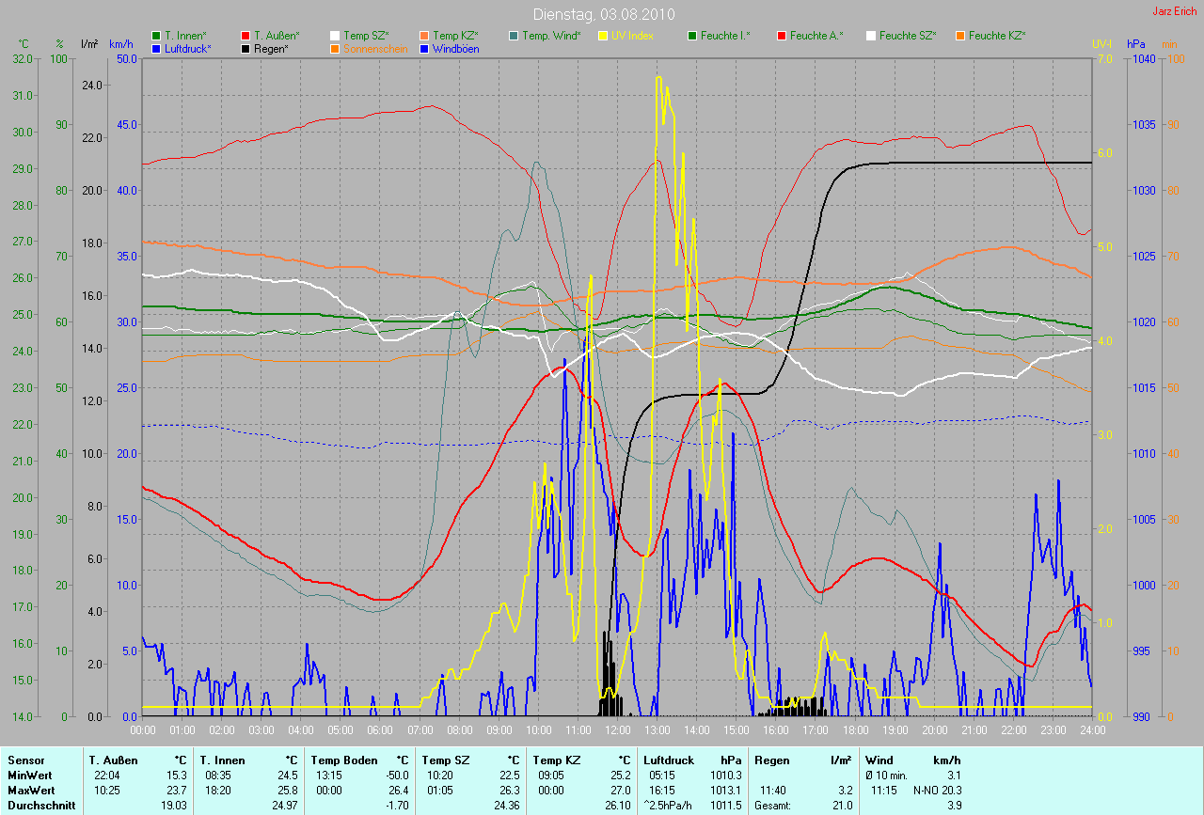Select the 'Sonnenschein' legend label
The width and height of the screenshot is (1204, 815).
375,49
